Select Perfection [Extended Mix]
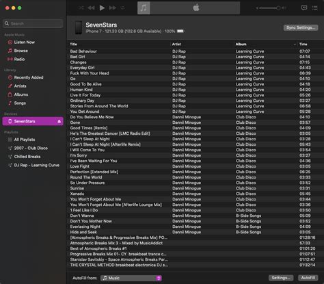This screenshot has height=284, width=324. pos(195,172)
